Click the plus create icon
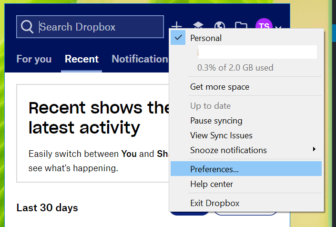 click(x=176, y=25)
